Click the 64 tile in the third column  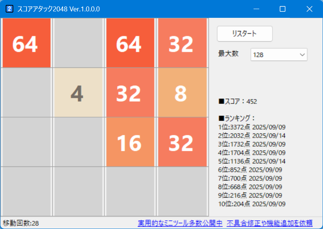tap(130, 42)
